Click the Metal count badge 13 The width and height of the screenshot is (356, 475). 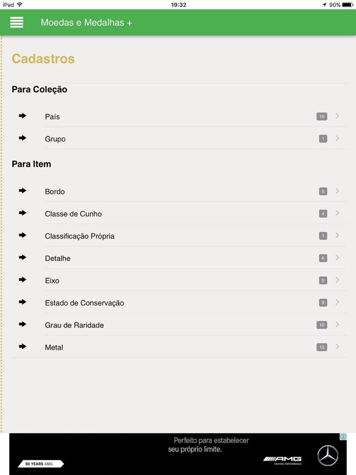(321, 347)
